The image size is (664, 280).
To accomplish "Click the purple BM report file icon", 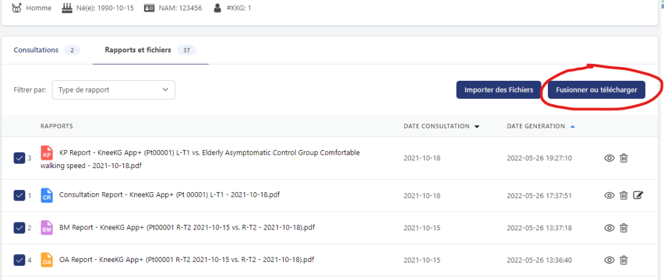I will [47, 228].
